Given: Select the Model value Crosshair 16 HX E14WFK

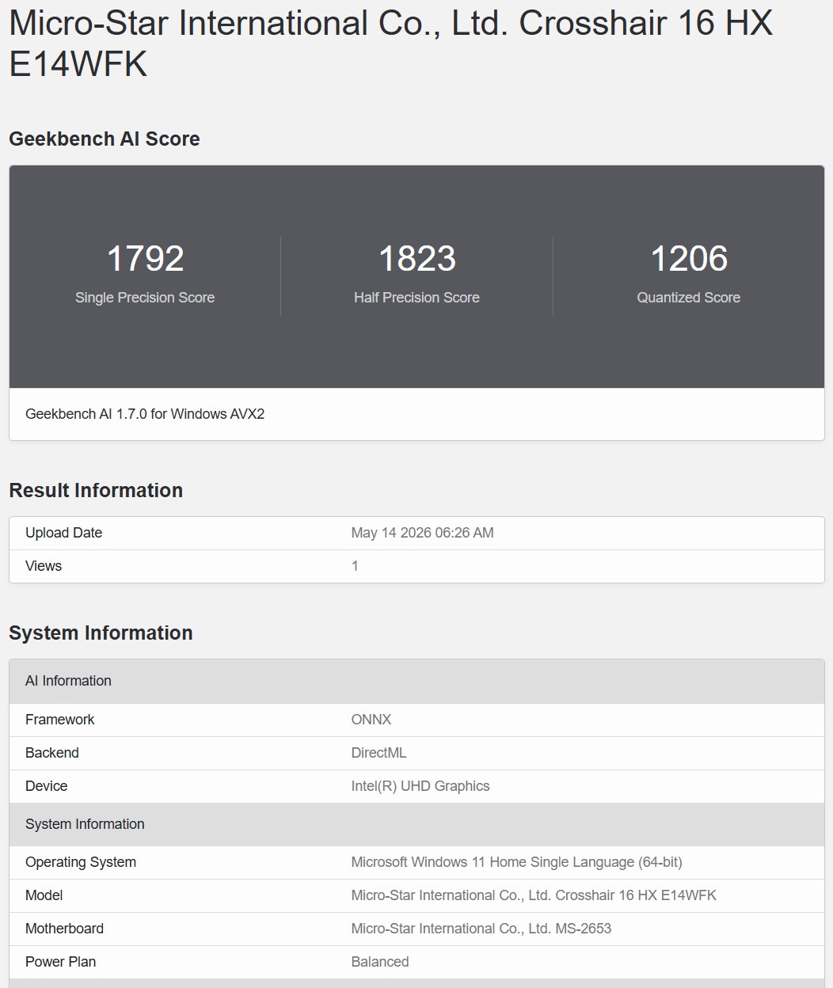Looking at the screenshot, I should coord(534,895).
